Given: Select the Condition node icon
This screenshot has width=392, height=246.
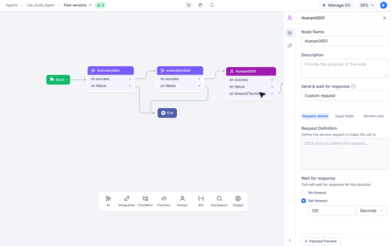Looking at the screenshot, I should [145, 201].
